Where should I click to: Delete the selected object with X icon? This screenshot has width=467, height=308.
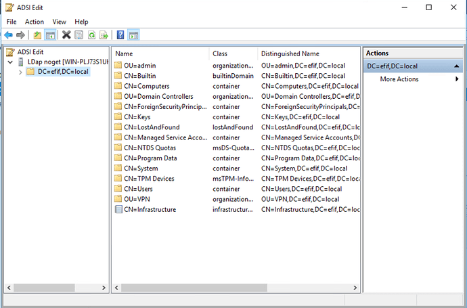click(66, 35)
